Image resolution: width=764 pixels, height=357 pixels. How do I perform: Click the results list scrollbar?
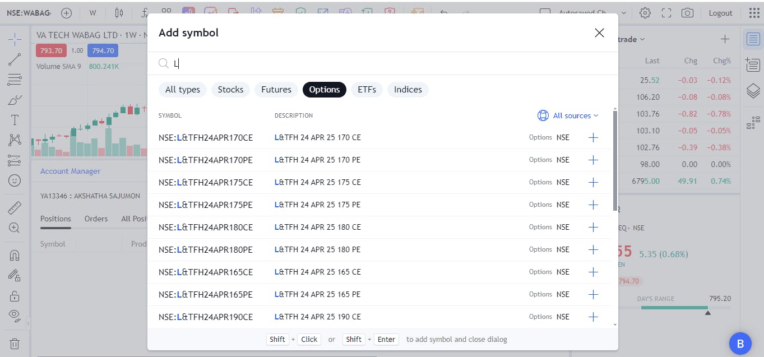615,161
